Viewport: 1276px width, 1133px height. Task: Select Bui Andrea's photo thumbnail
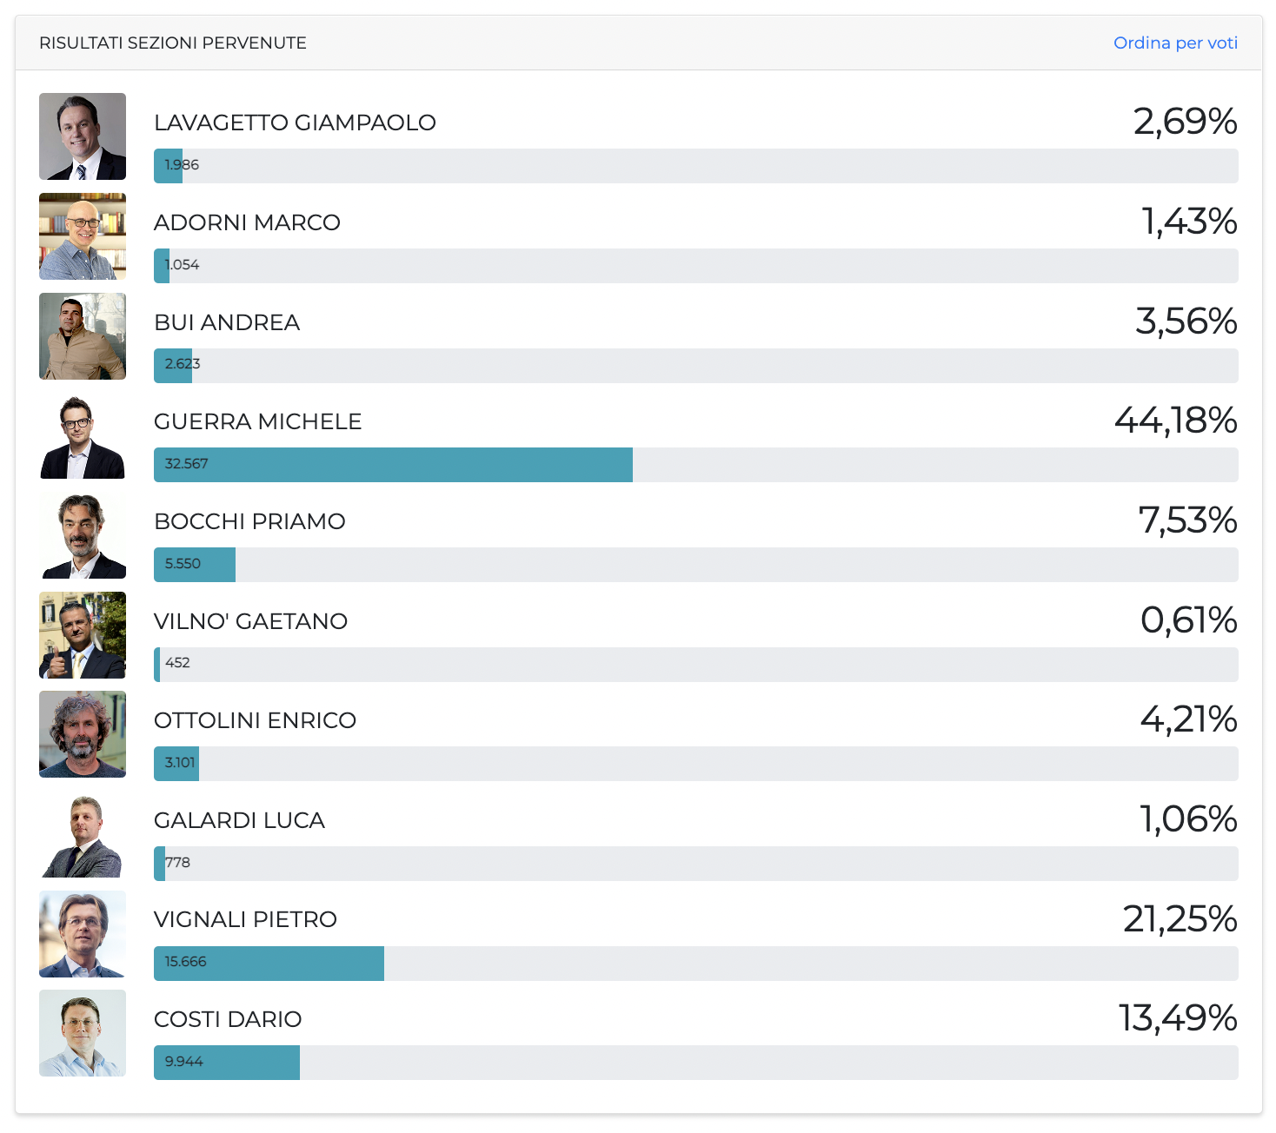pyautogui.click(x=83, y=336)
